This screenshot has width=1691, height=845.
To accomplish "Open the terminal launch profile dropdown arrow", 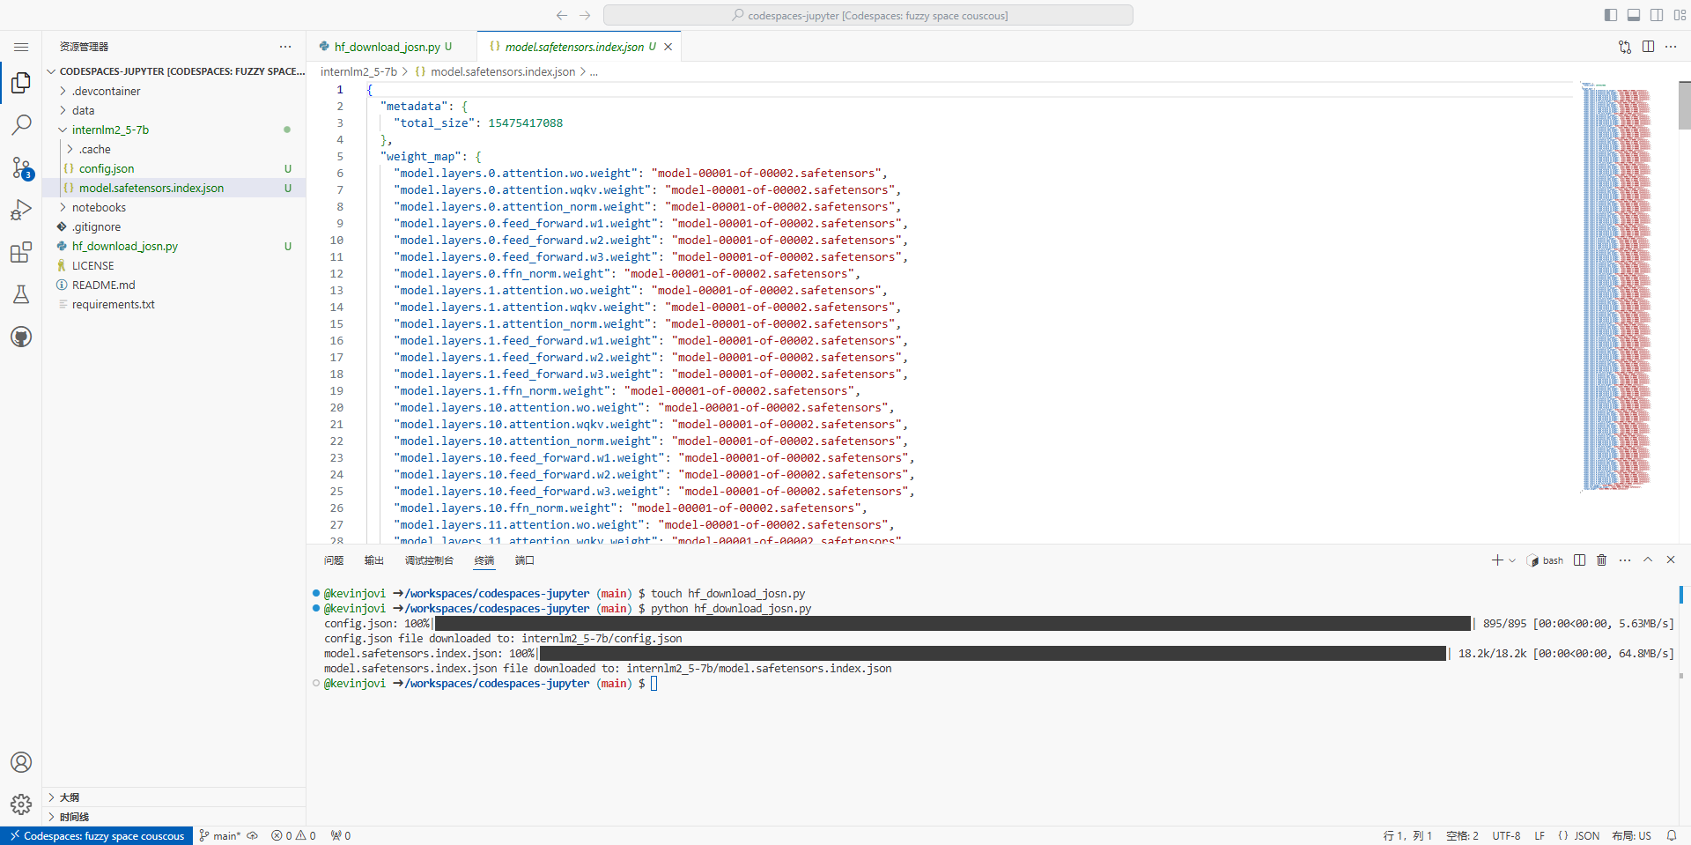I will point(1512,560).
